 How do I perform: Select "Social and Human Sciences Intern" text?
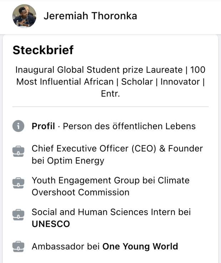point(104,212)
